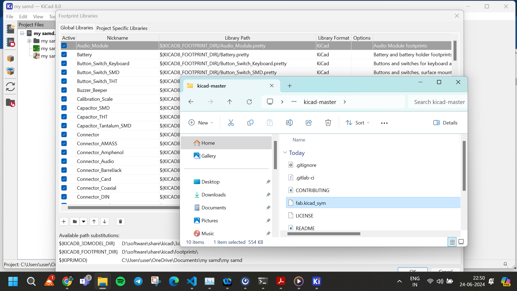Open add-library type dropdown arrow
The height and width of the screenshot is (291, 517).
[84, 221]
